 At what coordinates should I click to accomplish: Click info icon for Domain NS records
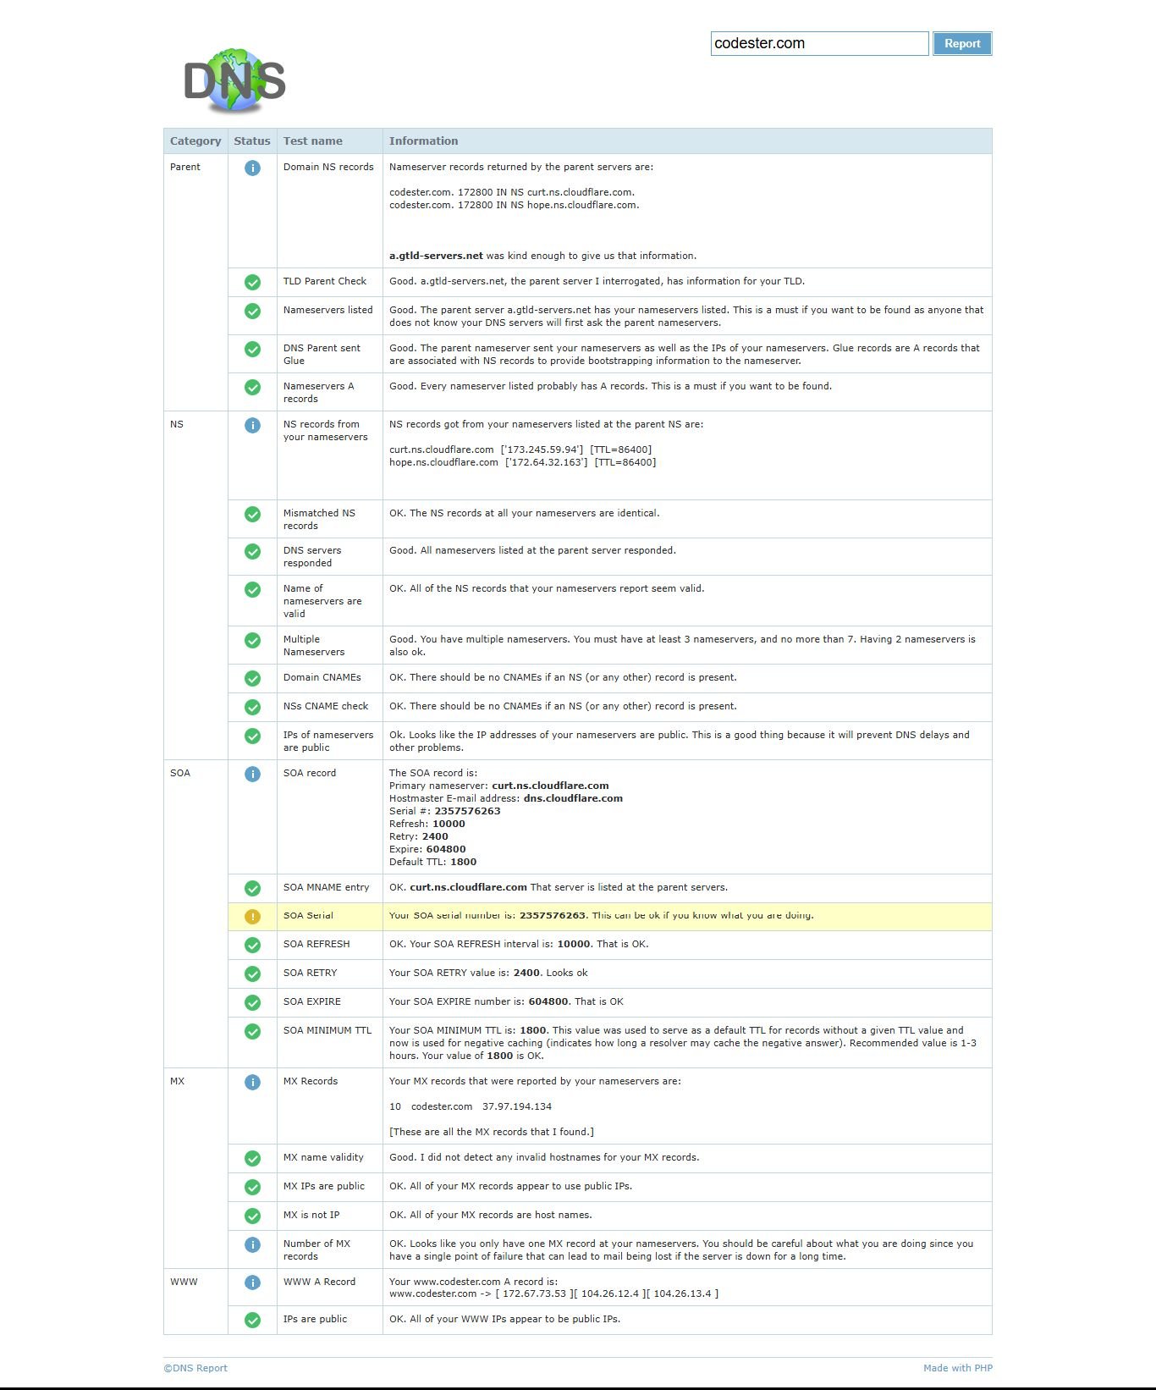pyautogui.click(x=252, y=168)
